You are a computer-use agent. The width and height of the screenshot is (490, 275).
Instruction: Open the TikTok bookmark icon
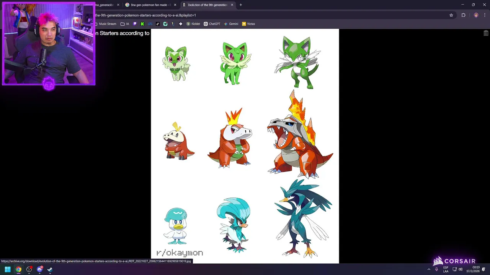pos(158,24)
